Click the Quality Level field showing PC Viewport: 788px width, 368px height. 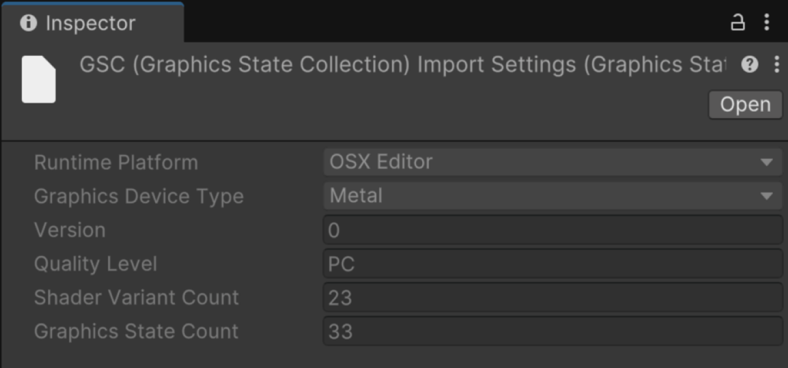click(553, 264)
